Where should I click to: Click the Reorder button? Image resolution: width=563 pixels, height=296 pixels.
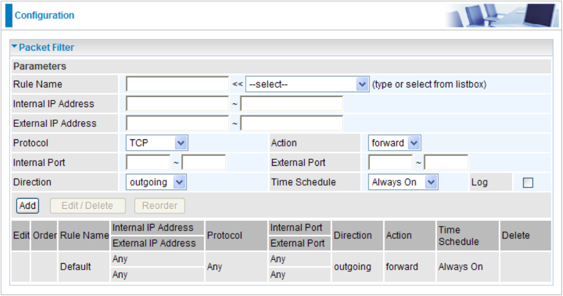coord(160,206)
